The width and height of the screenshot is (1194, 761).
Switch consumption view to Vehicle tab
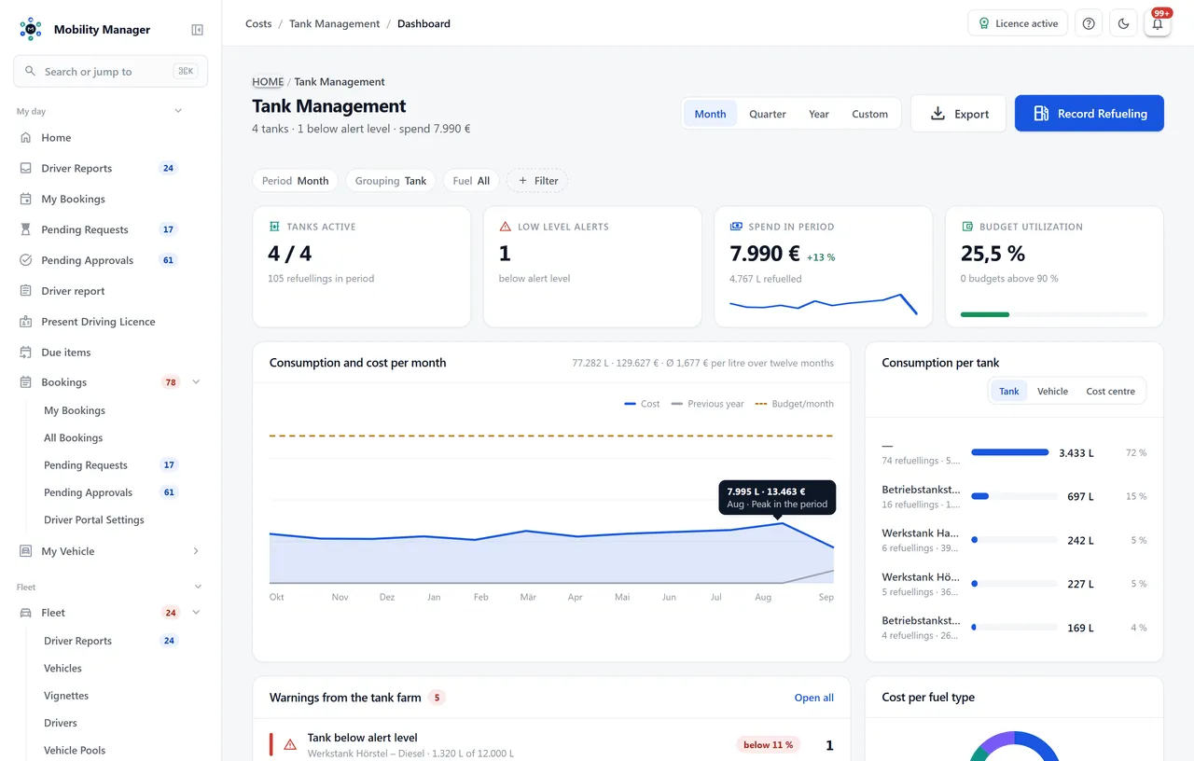point(1052,392)
